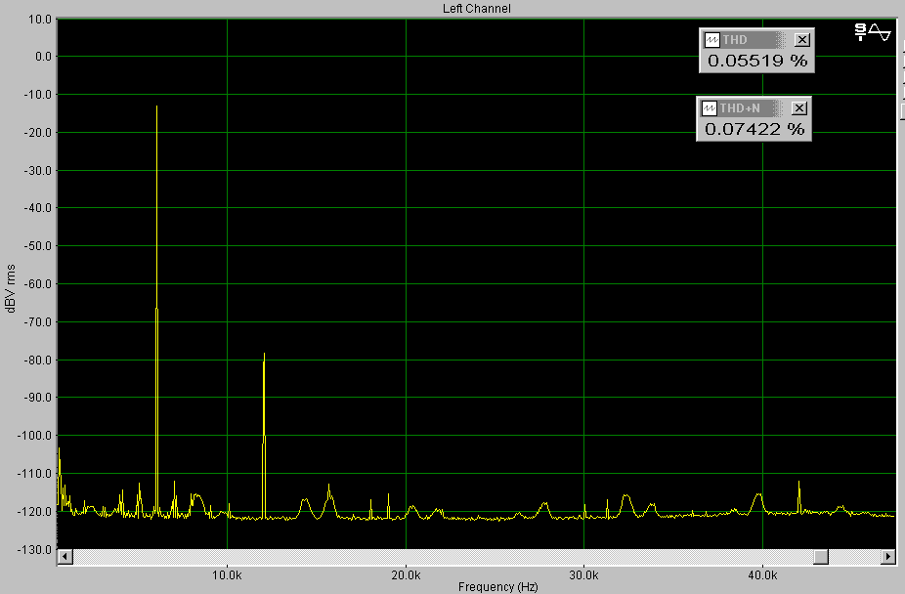This screenshot has width=905, height=594.
Task: Select the 0.07422 % THD+N value
Action: click(x=754, y=129)
